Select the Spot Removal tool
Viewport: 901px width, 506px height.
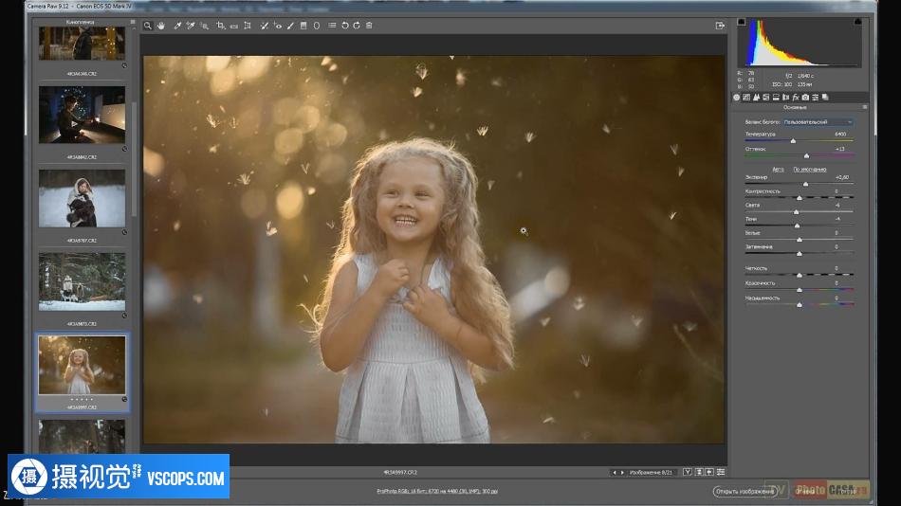[x=265, y=26]
